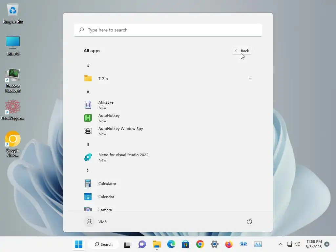Click the Windows Start button in taskbar

78,244
